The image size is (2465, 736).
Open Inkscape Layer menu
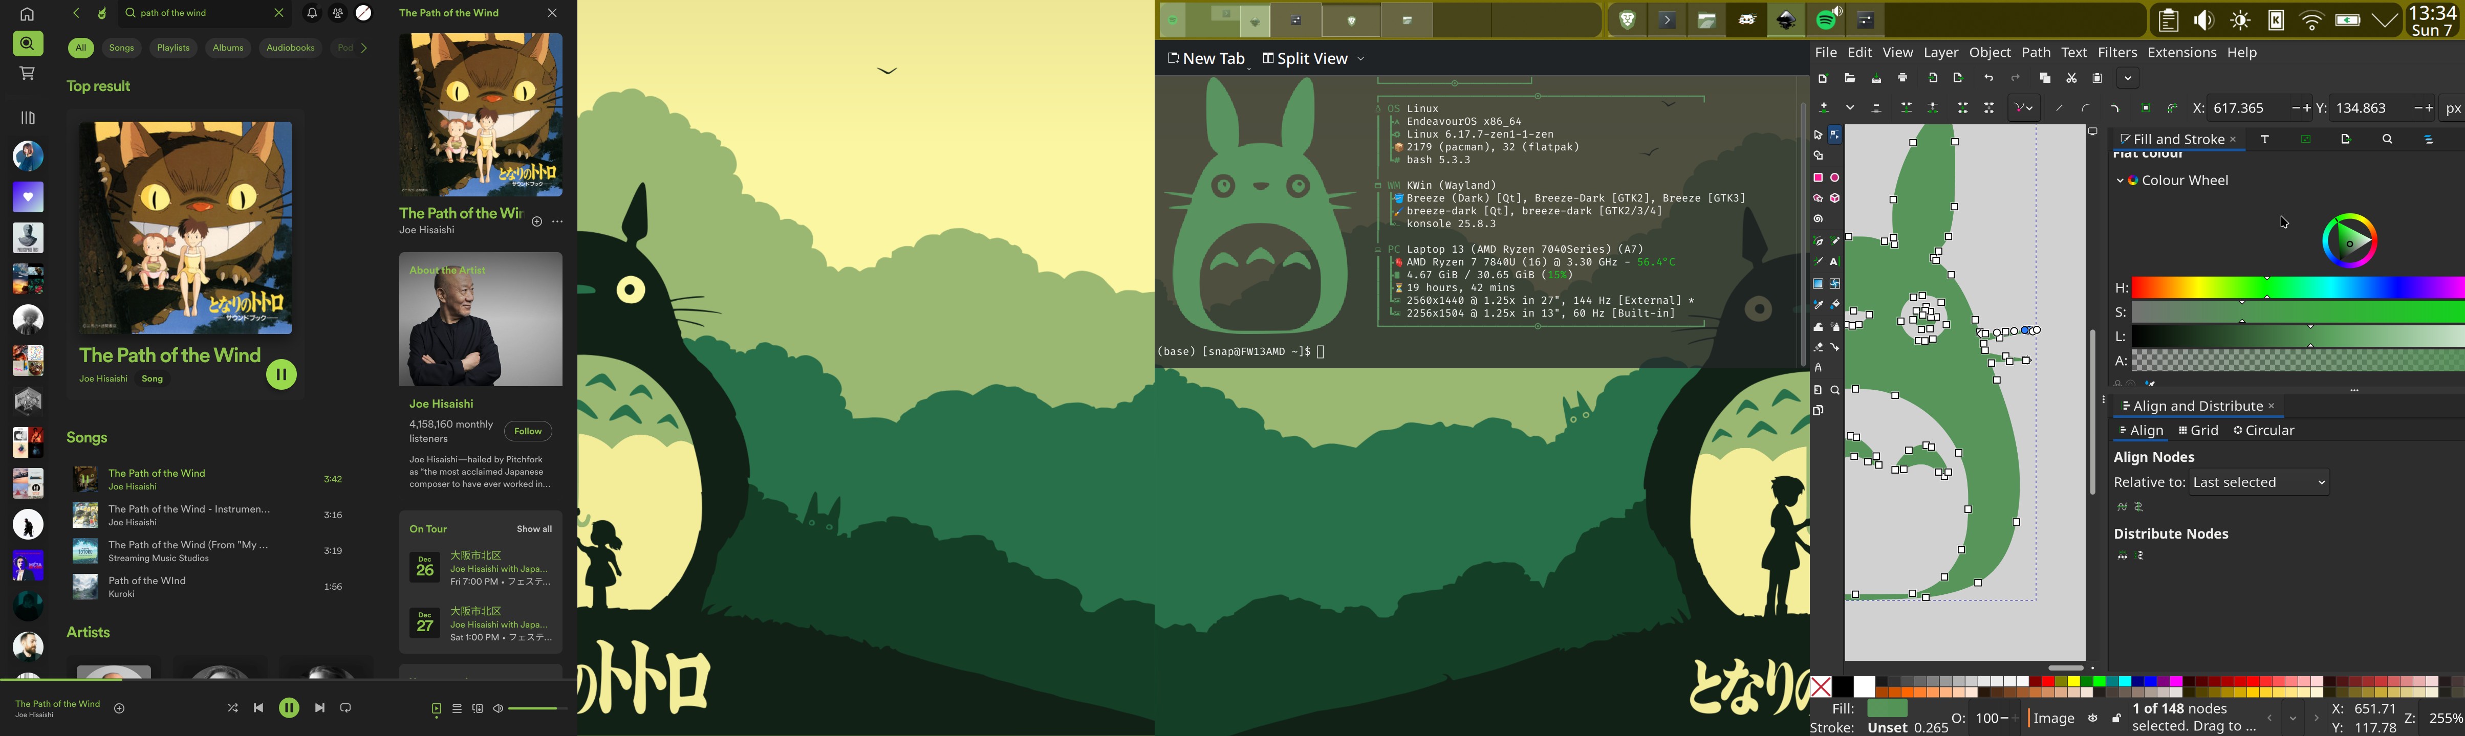pos(1940,54)
